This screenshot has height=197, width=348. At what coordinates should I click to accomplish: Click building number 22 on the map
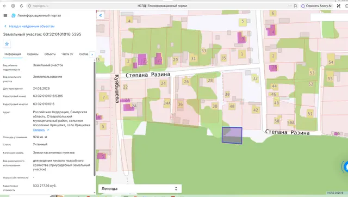pyautogui.click(x=126, y=87)
